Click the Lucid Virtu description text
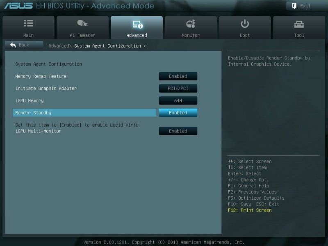Viewport: 328px width, 246px height. [x=77, y=125]
